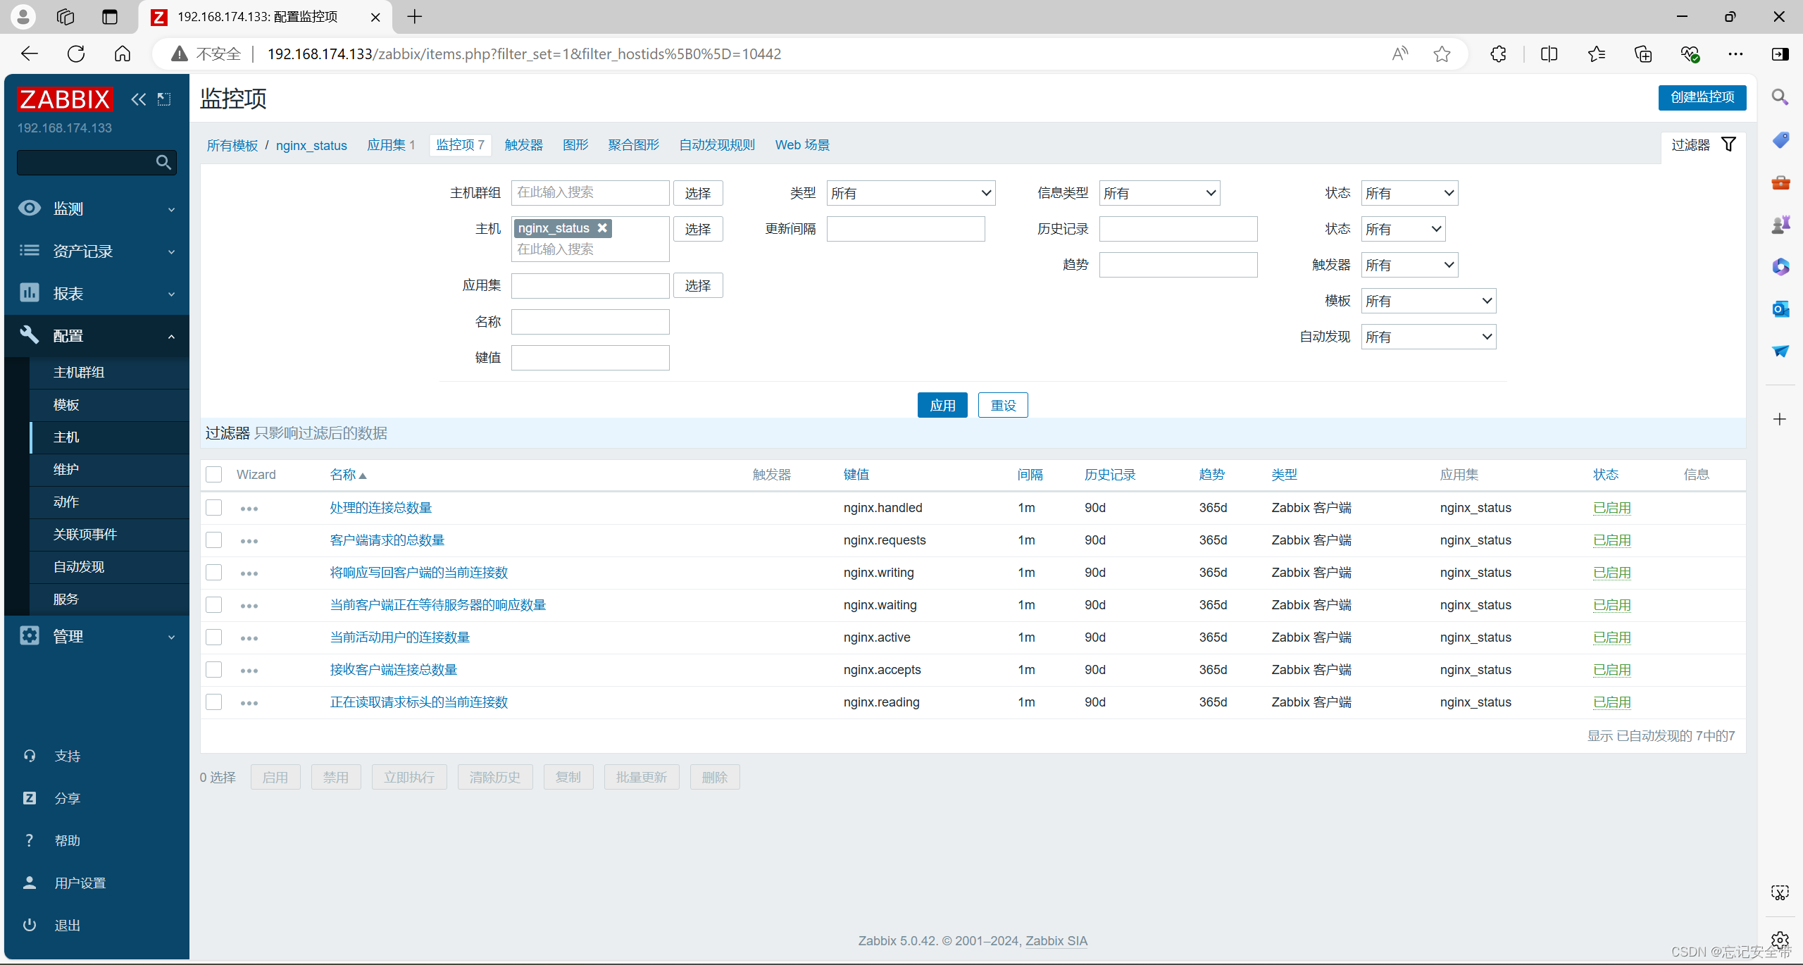Screen dimensions: 1803x965
Task: Click the 重设 filter reset button
Action: (x=1003, y=406)
